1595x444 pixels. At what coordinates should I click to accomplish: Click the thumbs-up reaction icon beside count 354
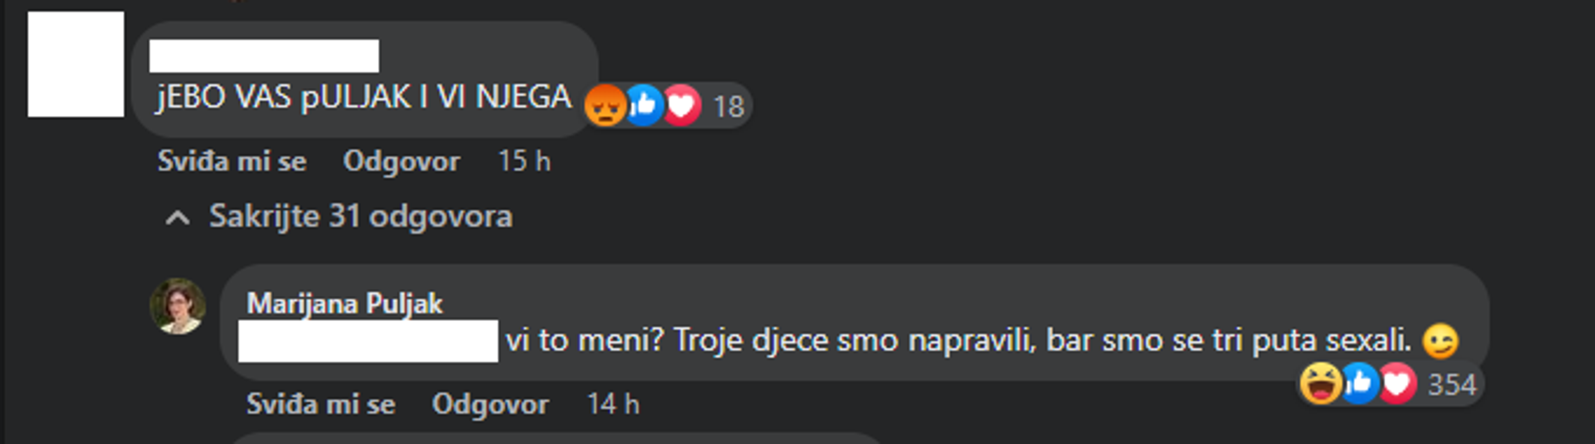(x=1359, y=384)
